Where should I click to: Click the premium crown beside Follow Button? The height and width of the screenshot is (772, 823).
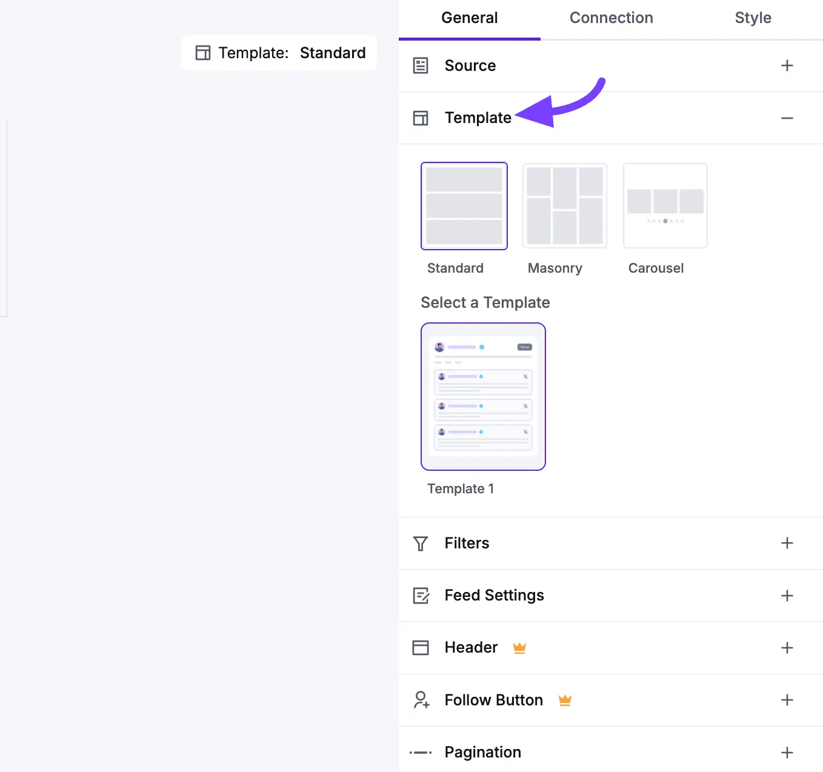click(x=565, y=700)
